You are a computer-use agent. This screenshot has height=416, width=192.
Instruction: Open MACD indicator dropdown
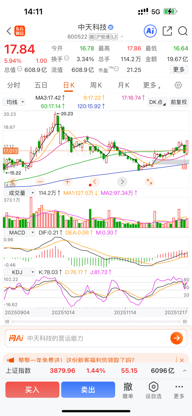(19, 233)
